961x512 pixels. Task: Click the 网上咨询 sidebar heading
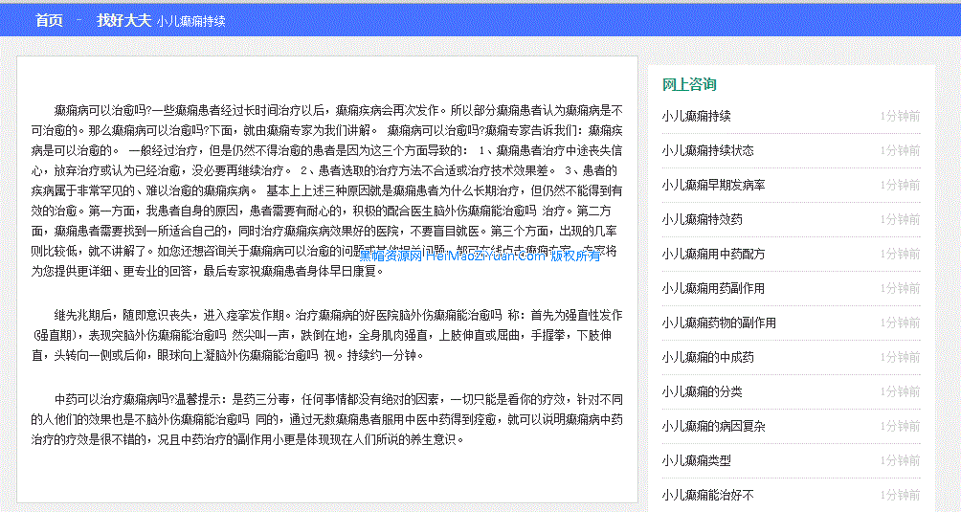point(689,85)
